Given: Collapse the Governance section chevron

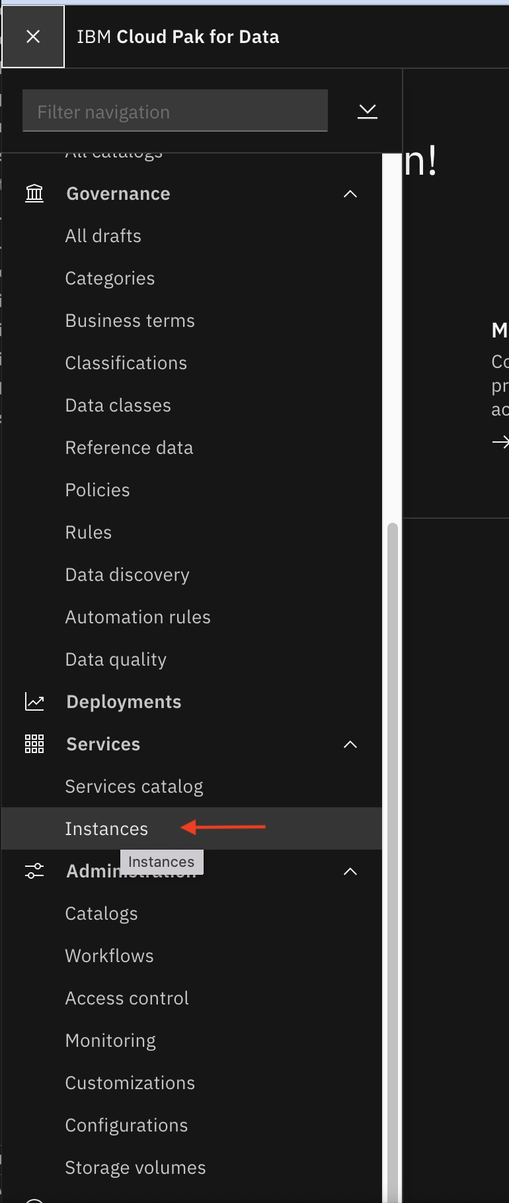Looking at the screenshot, I should coord(350,194).
